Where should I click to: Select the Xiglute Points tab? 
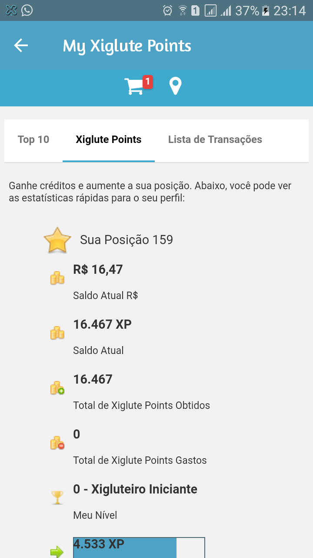(109, 139)
